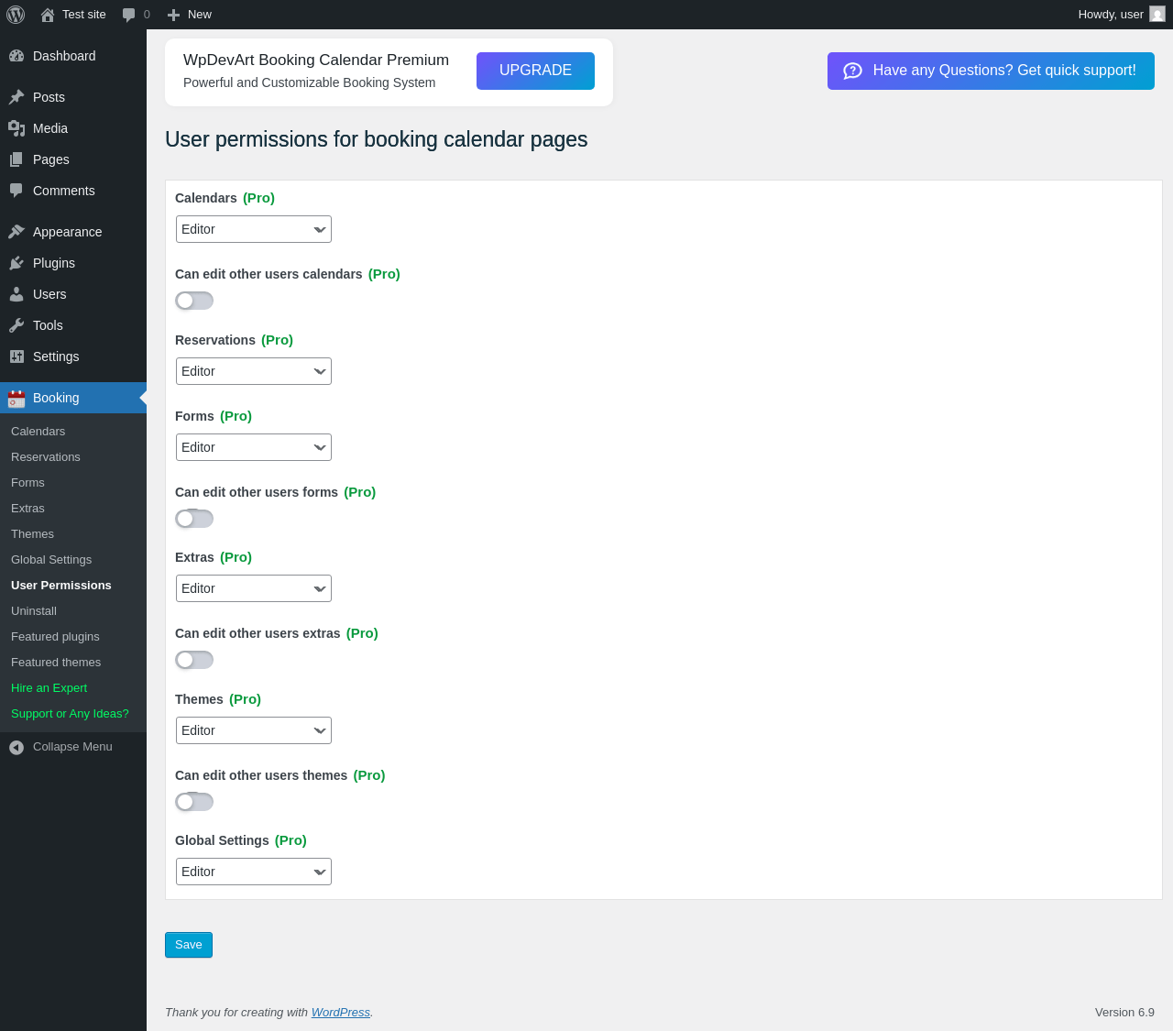Open the Global Settings role dropdown

tap(254, 872)
